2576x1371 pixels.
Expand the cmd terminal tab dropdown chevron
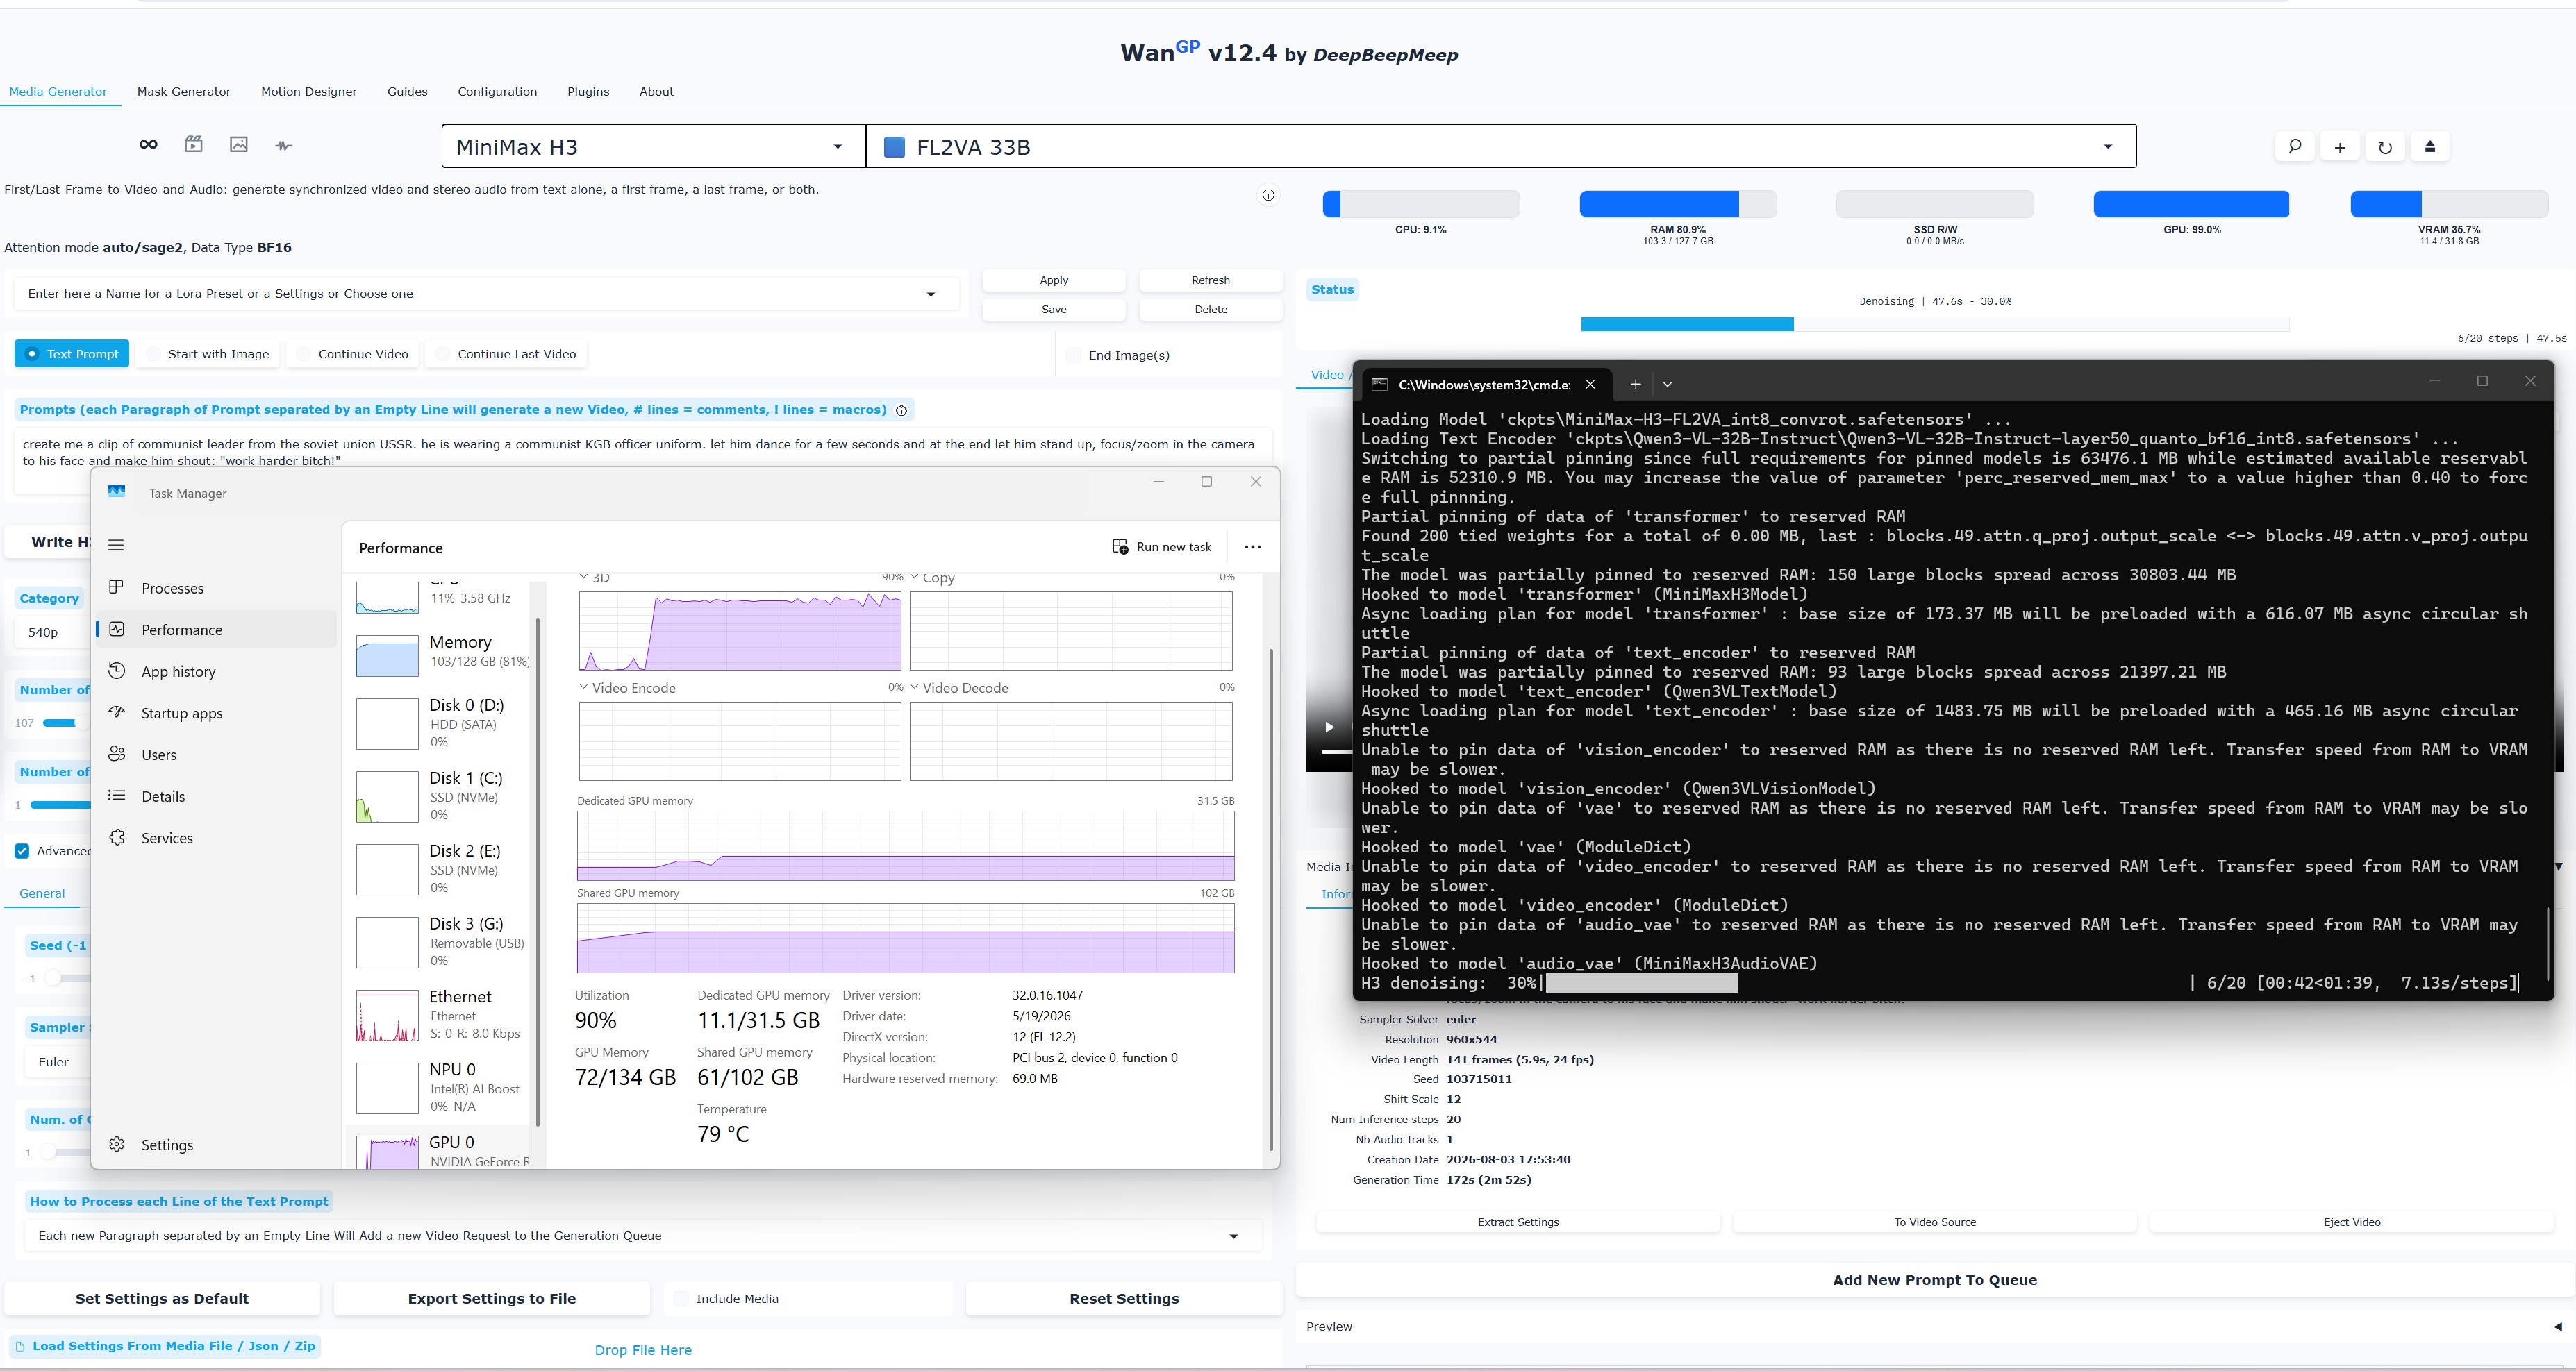click(x=1667, y=384)
